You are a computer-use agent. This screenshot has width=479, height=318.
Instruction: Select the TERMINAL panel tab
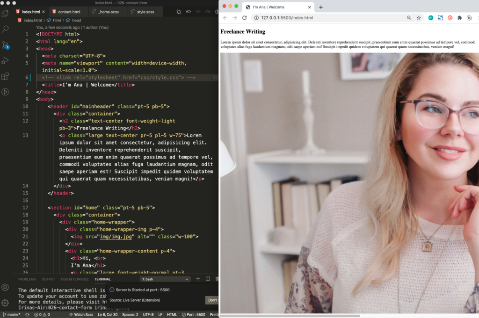pos(102,279)
